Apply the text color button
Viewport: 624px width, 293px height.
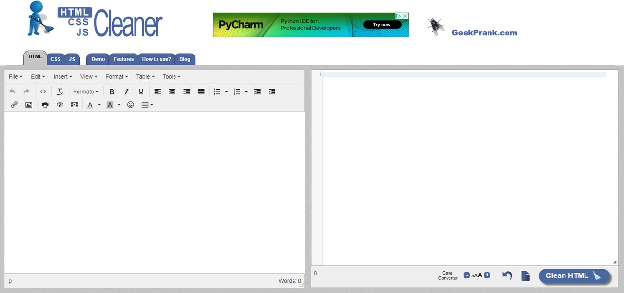pos(90,105)
